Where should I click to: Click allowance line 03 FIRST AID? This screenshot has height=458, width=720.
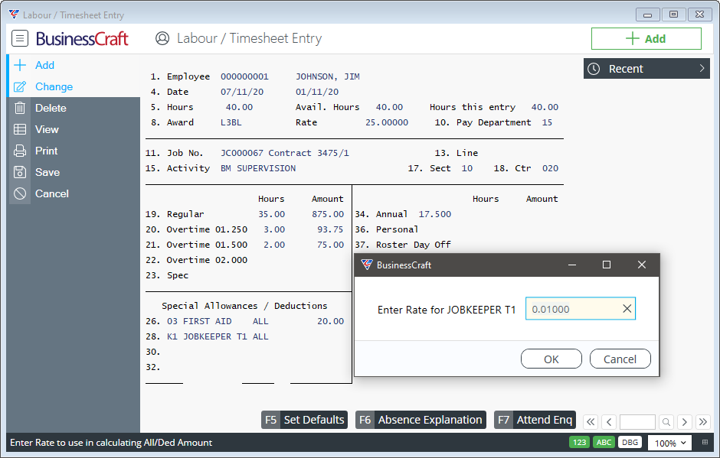pos(199,321)
